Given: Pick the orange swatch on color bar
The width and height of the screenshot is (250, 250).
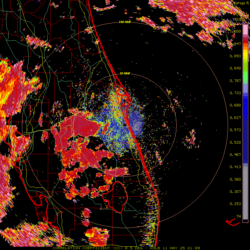Looking at the screenshot, I should point(245,48).
